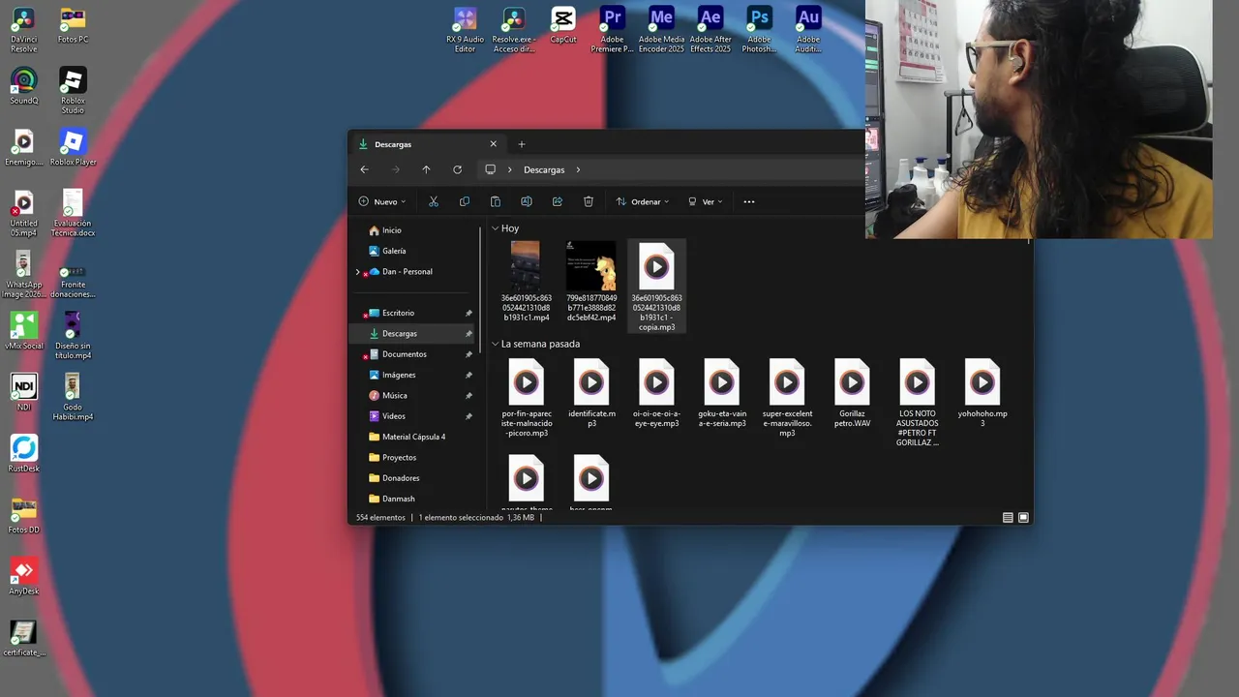This screenshot has width=1239, height=697.
Task: Click the Rename icon
Action: (527, 201)
